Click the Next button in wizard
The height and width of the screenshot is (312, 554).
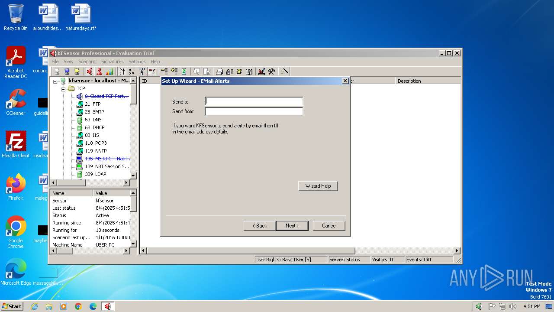[x=292, y=226]
